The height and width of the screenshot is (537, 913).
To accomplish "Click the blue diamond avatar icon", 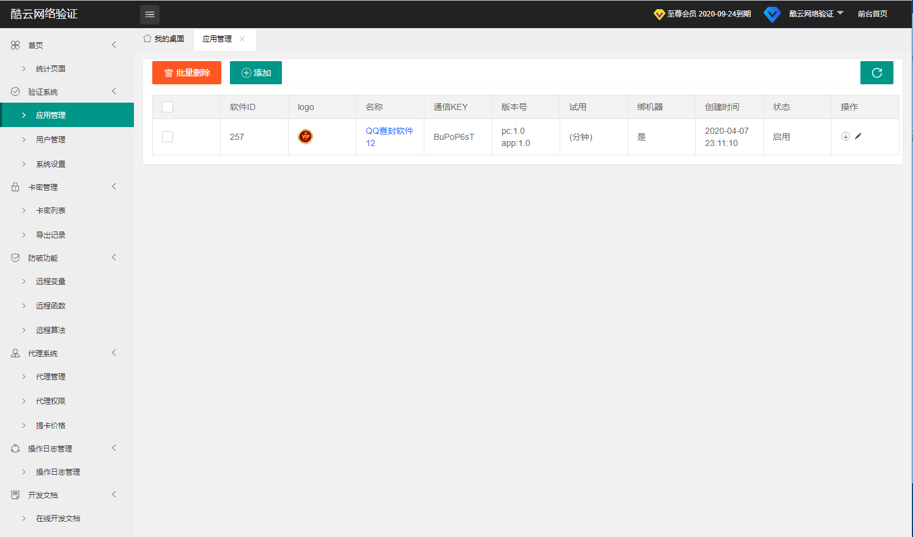I will 772,14.
